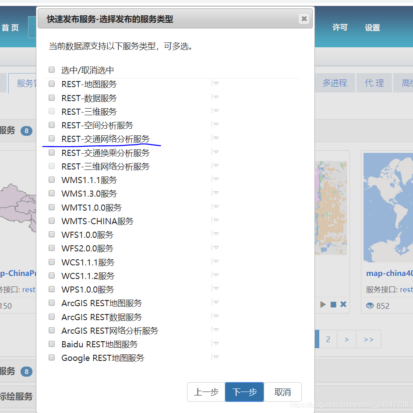Expand the dropdown arrow for REST-数据服务
The width and height of the screenshot is (413, 413).
(216, 97)
